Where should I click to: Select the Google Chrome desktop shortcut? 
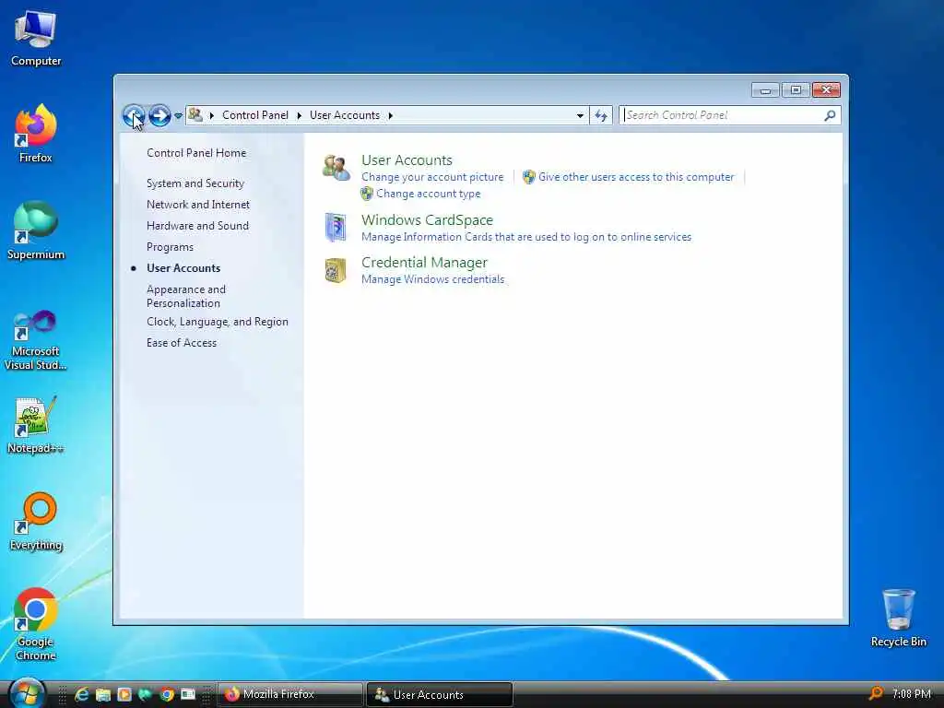pos(36,624)
